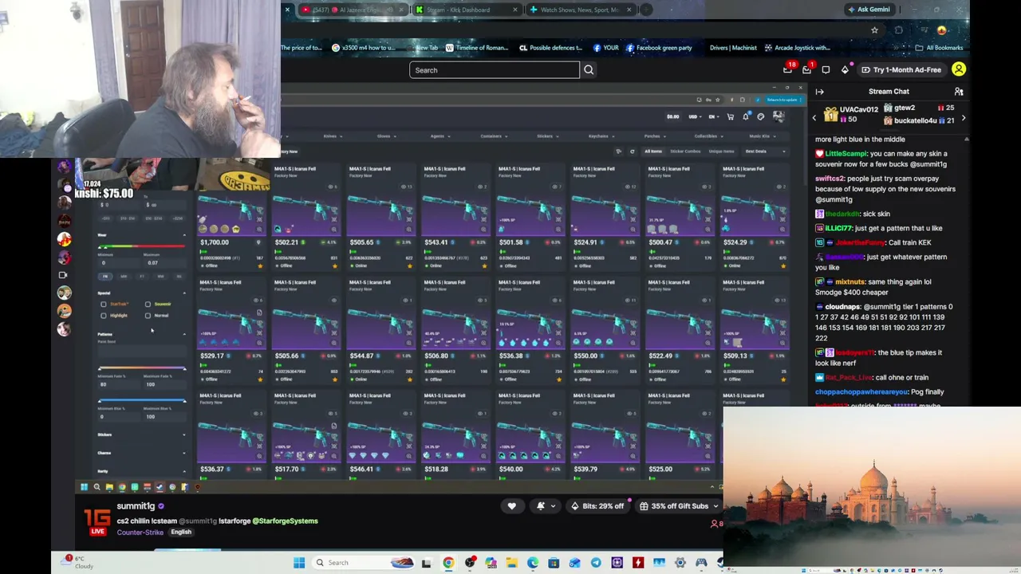Click the Paint Seed input field
Viewport: 1021px width, 574px height.
[142, 352]
